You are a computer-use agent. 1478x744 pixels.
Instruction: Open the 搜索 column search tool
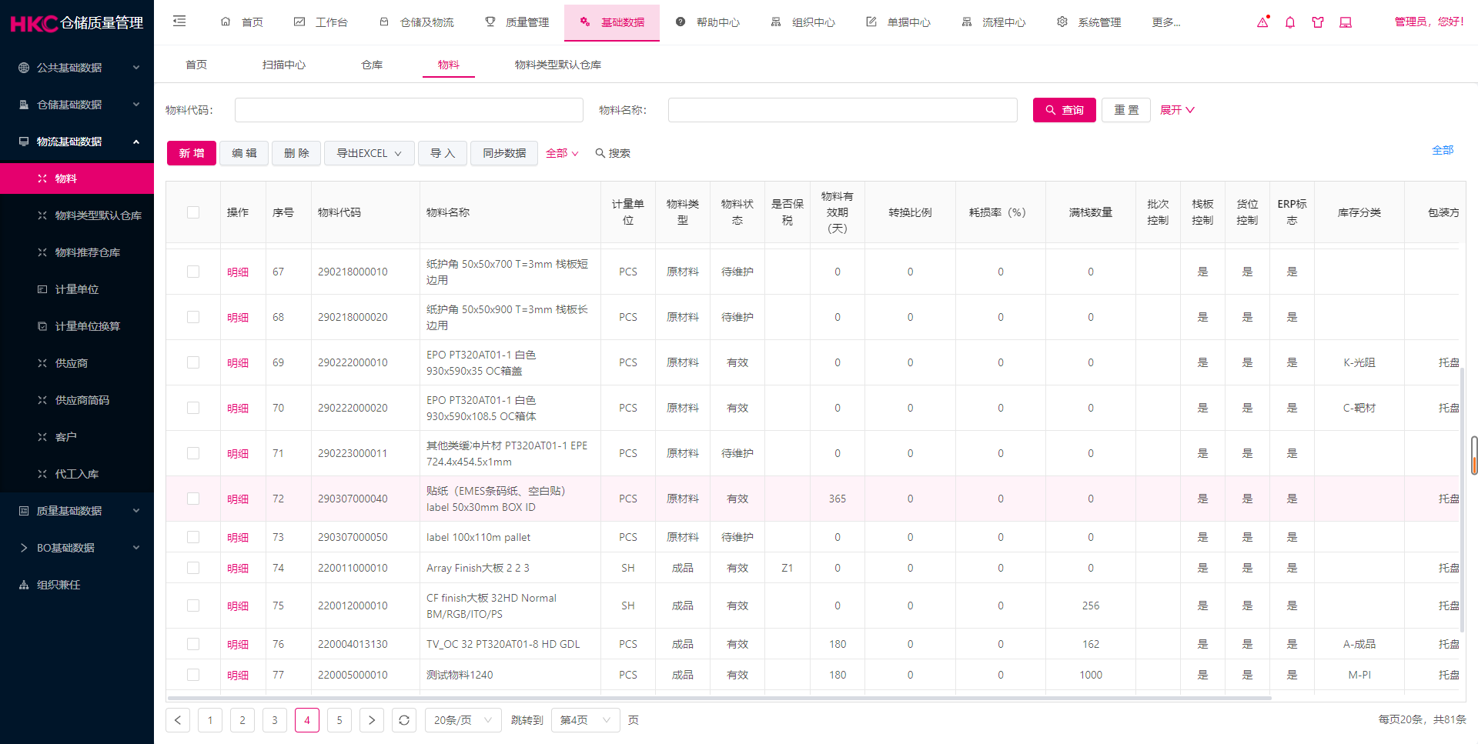[x=613, y=153]
